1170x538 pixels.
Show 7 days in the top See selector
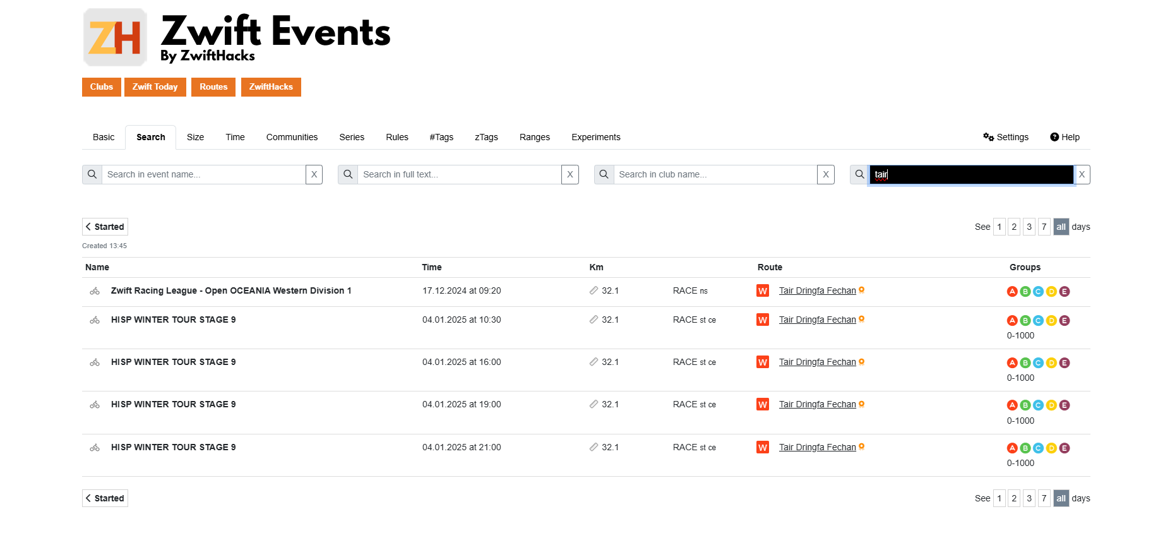[x=1044, y=227]
